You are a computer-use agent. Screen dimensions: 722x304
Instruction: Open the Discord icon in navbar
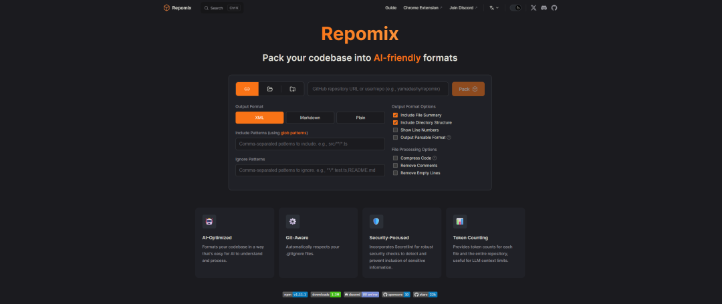[x=544, y=8]
